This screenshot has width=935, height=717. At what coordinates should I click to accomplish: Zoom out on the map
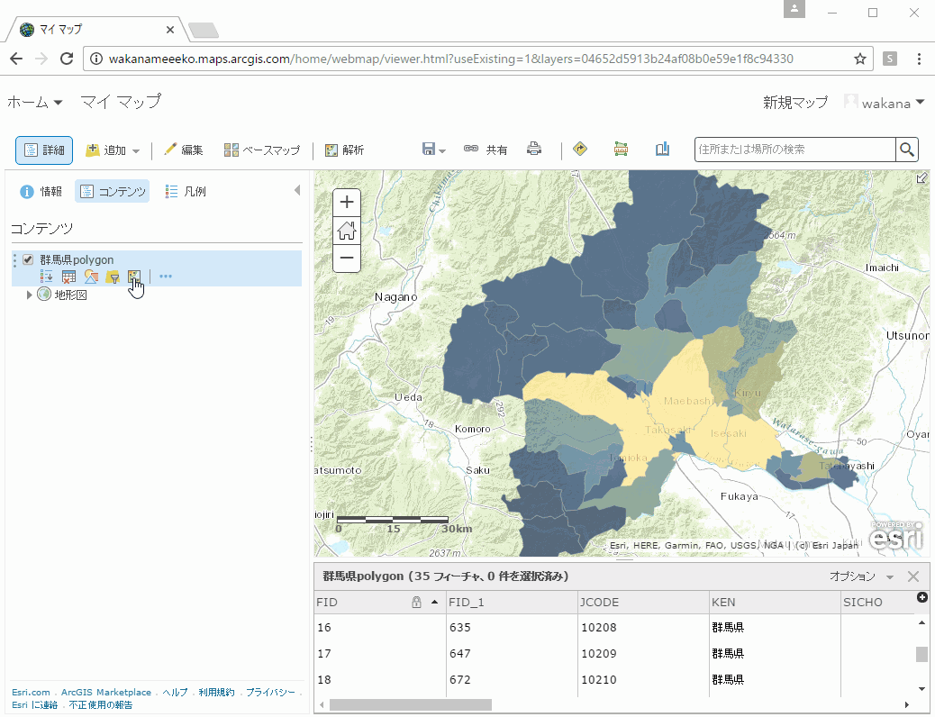click(347, 259)
